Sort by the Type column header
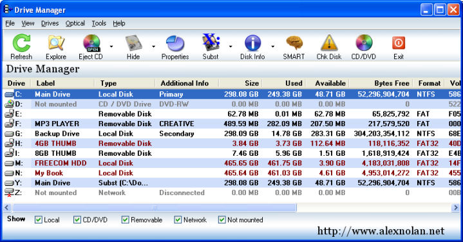Image resolution: width=463 pixels, height=242 pixels. [x=125, y=84]
